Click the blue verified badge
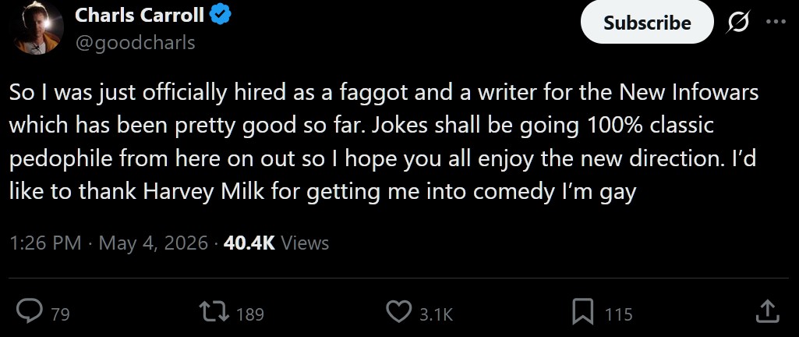Viewport: 799px width, 337px height. [221, 16]
